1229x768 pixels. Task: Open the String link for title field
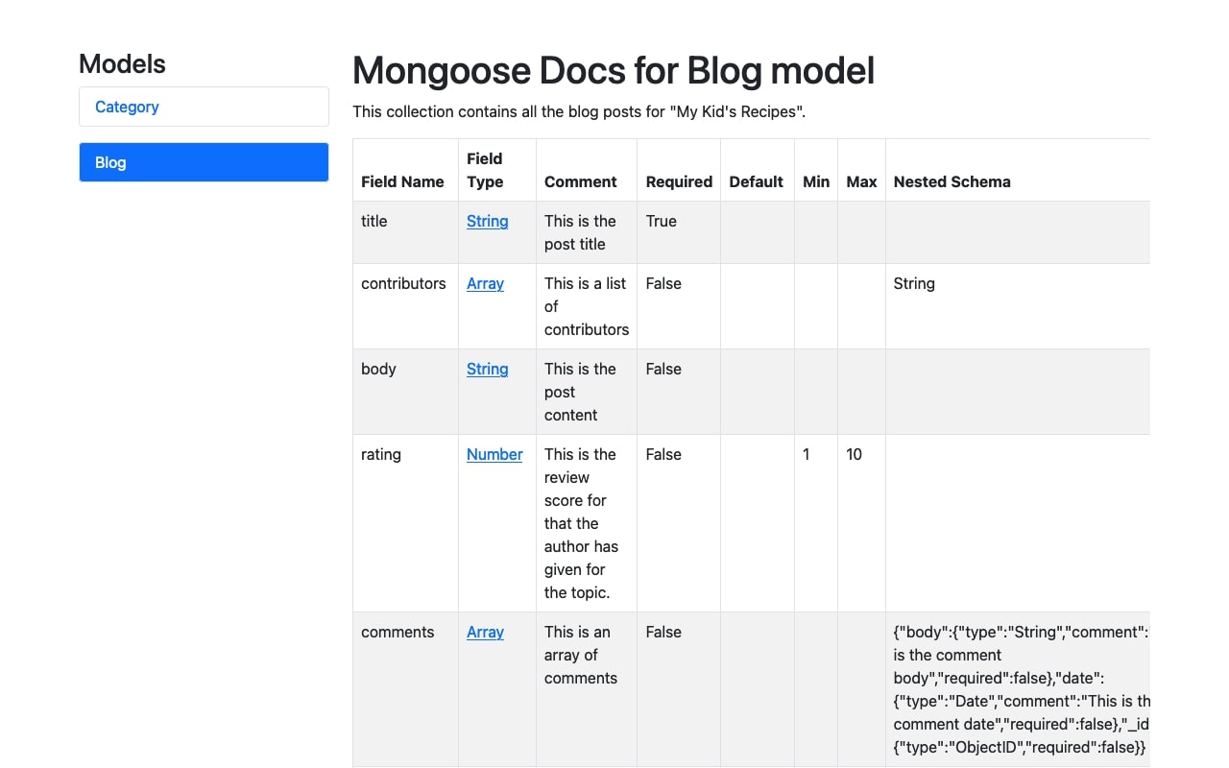pyautogui.click(x=487, y=221)
